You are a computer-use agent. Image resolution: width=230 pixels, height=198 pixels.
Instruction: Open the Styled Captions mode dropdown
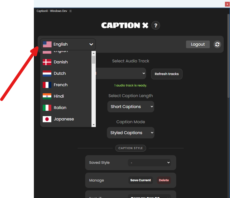pyautogui.click(x=130, y=133)
